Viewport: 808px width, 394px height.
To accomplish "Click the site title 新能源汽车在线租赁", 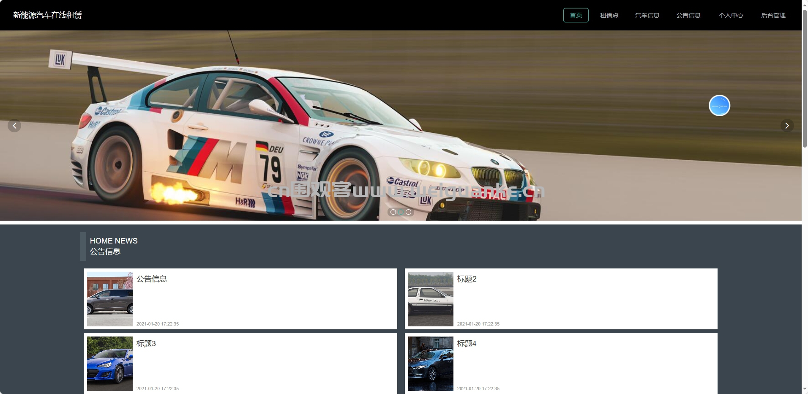I will coord(47,15).
